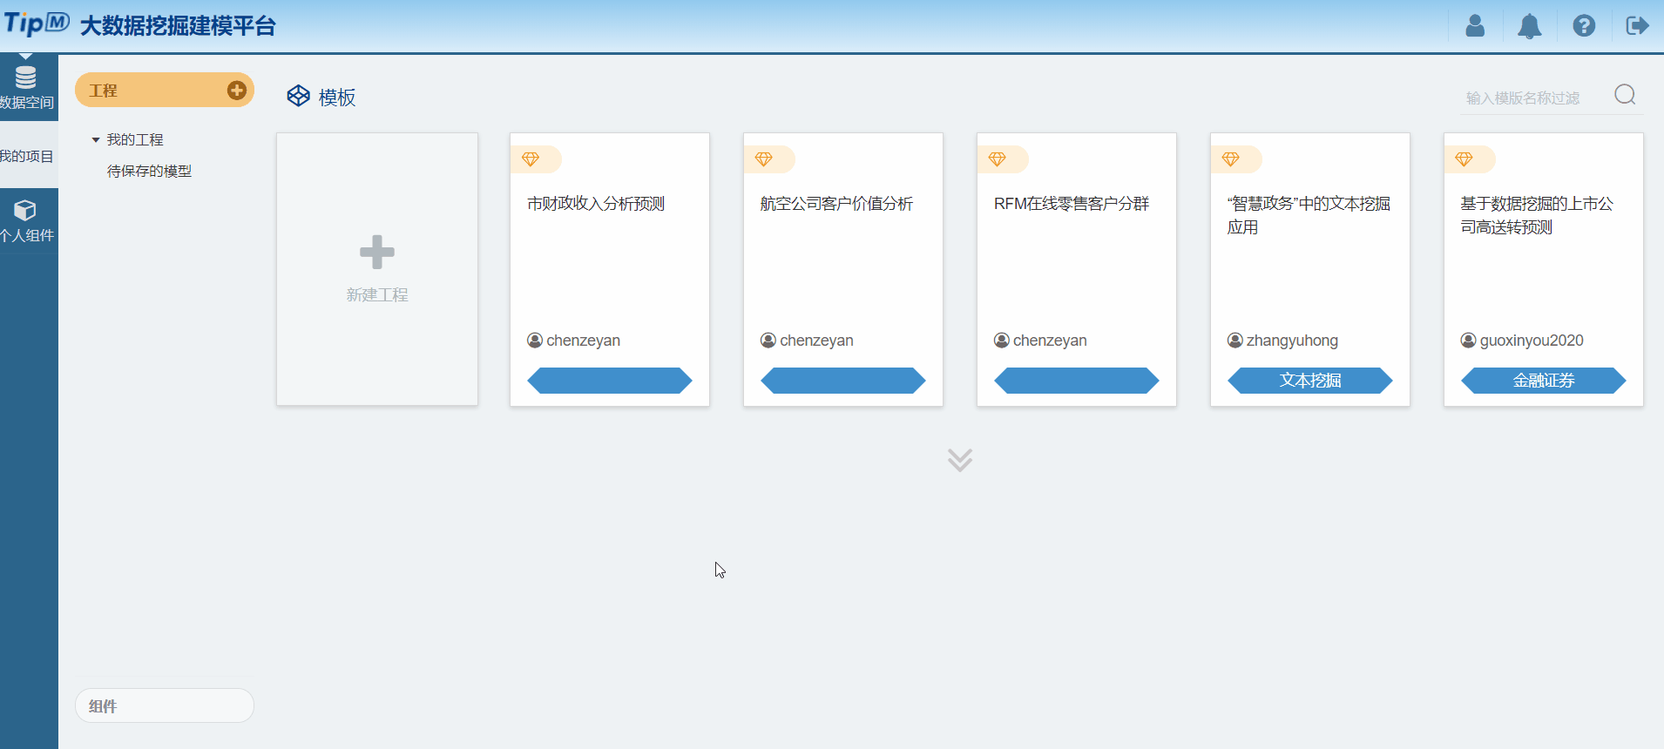Open the user profile icon

pyautogui.click(x=1474, y=26)
